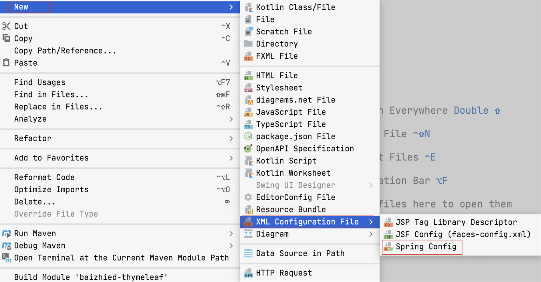Click the Spring Config leaf icon

coord(388,247)
